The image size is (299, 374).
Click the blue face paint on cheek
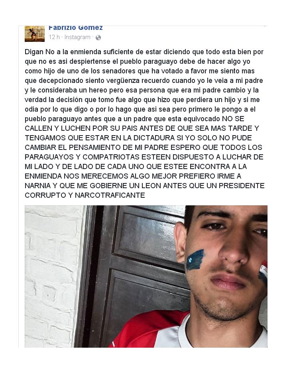click(x=195, y=260)
